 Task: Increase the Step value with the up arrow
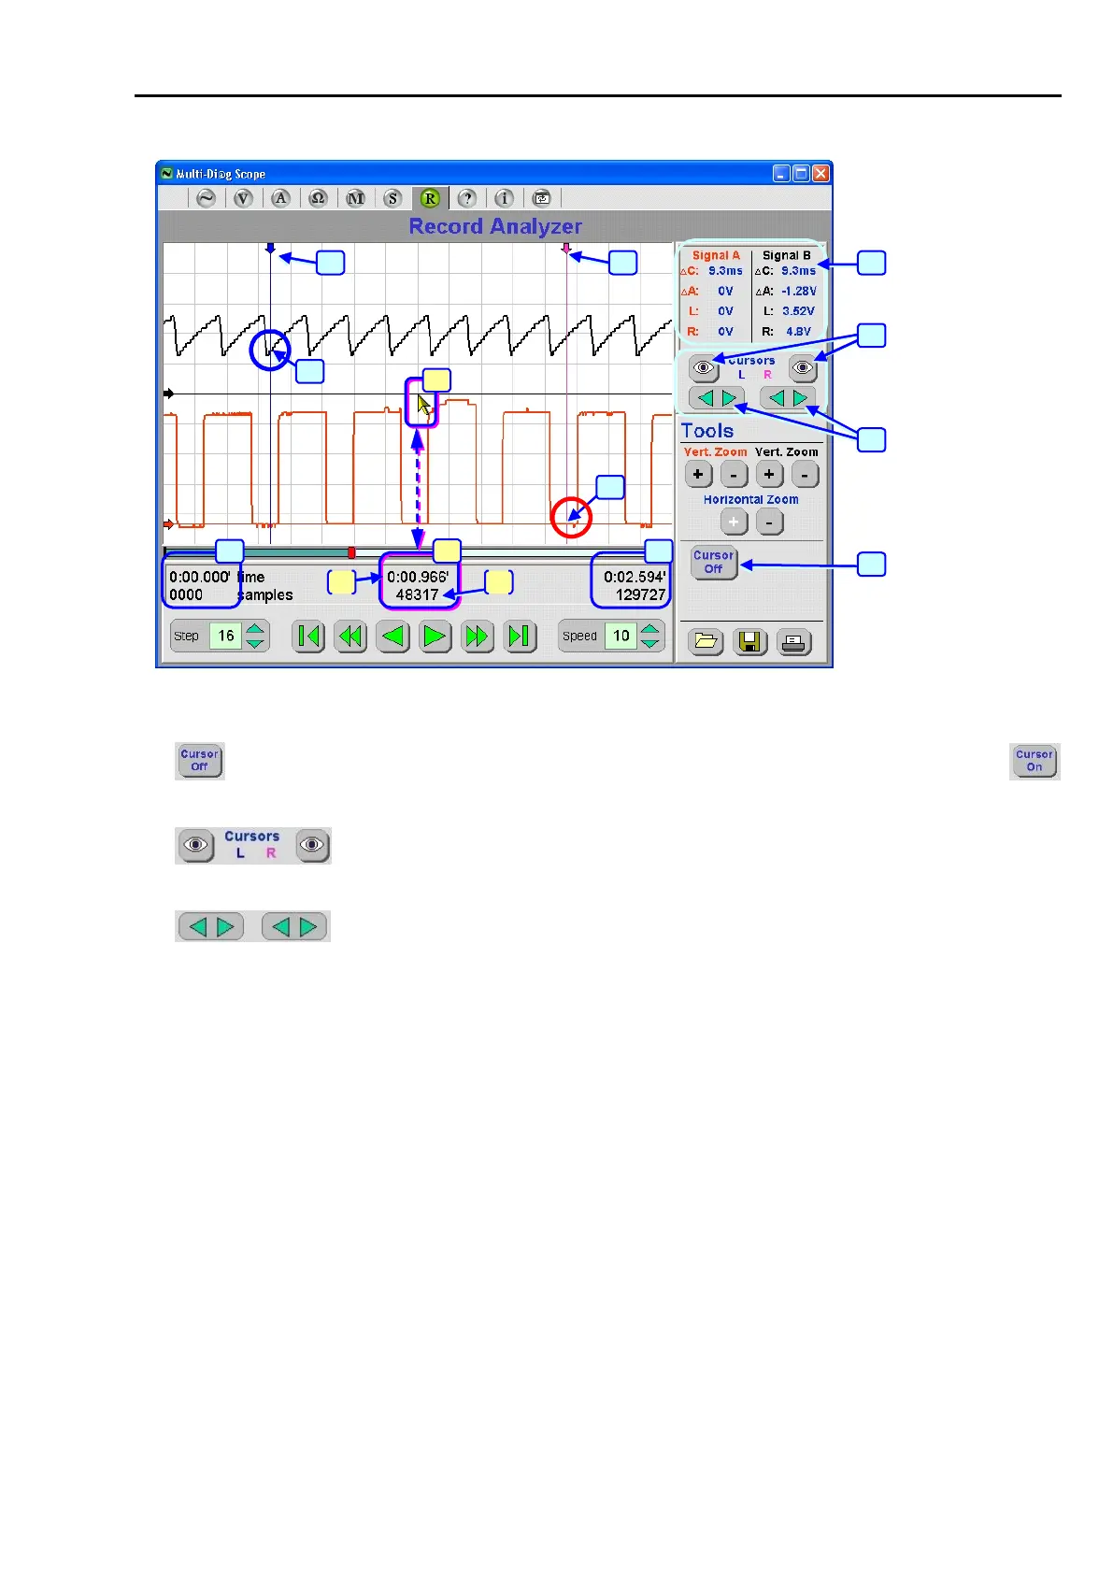click(x=255, y=628)
